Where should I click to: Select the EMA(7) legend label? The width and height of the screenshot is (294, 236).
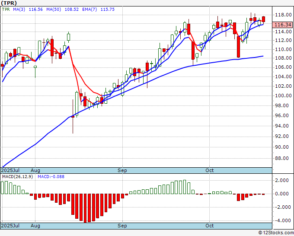[x=89, y=10]
